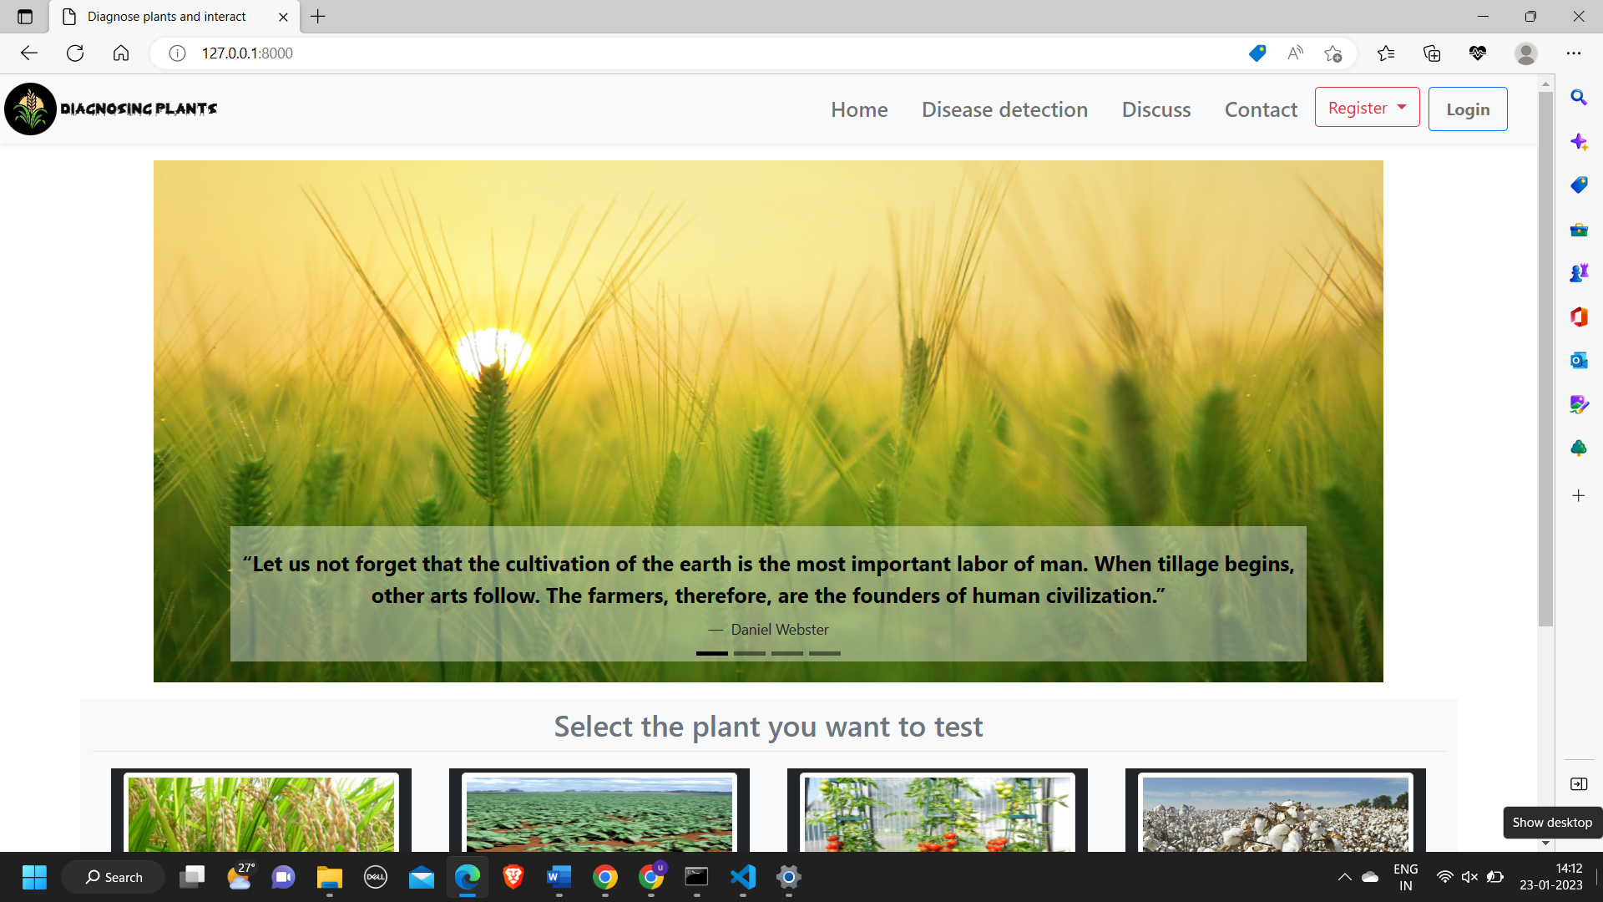Viewport: 1603px width, 902px height.
Task: Open the Favorites list icon
Action: point(1386,53)
